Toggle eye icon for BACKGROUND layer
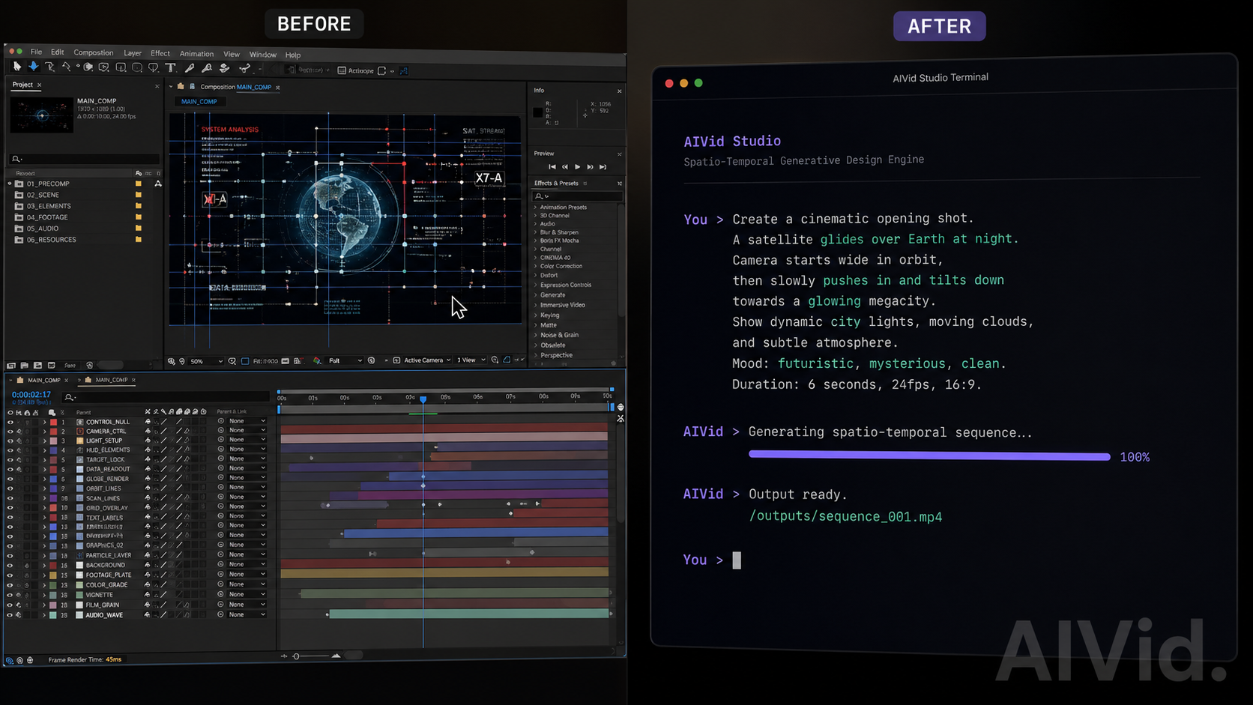Screen dimensions: 1253x705 tap(10, 566)
